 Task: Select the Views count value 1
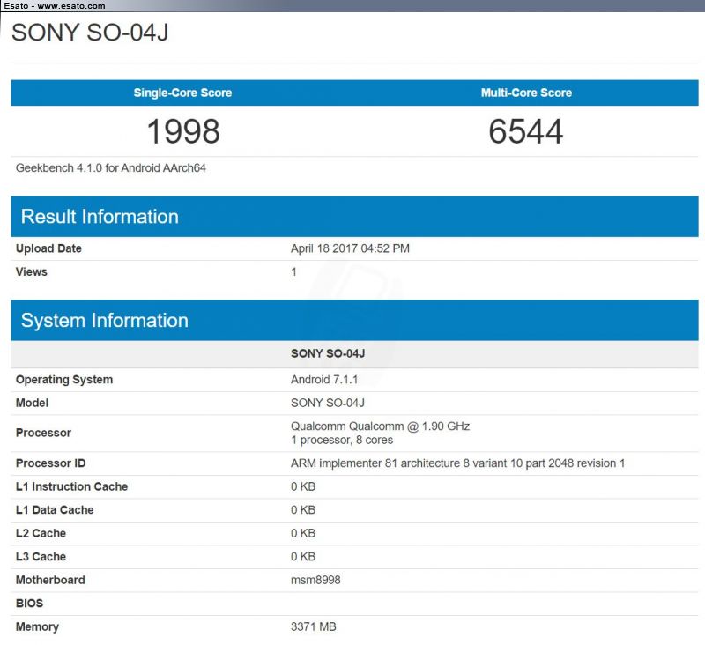coord(293,272)
